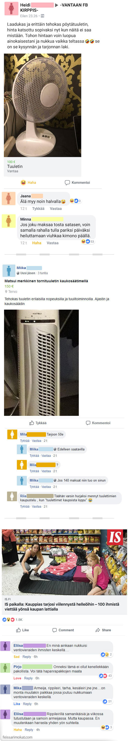Open the Comment button on IS article
The width and height of the screenshot is (128, 741).
(63, 630)
